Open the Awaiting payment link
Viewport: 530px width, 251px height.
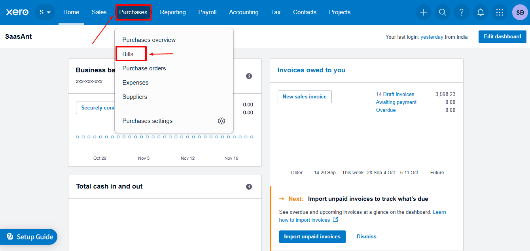(396, 102)
